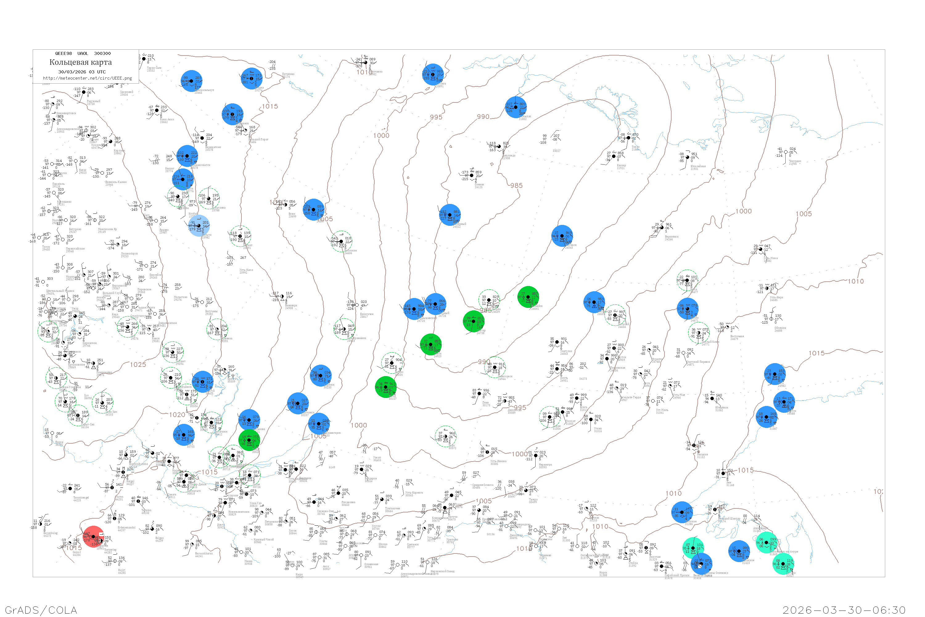
Task: Click the 2026-03-30-06:30 timestamp
Action: point(844,610)
